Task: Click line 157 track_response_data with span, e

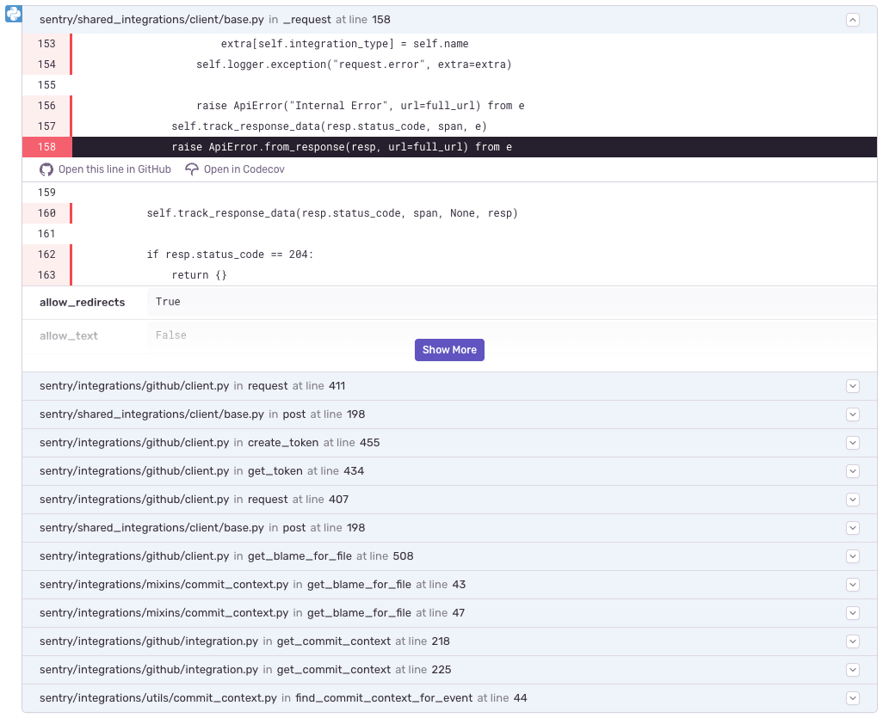Action: [329, 126]
